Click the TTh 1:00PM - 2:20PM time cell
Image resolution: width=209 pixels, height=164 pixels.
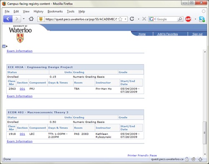point(58,136)
